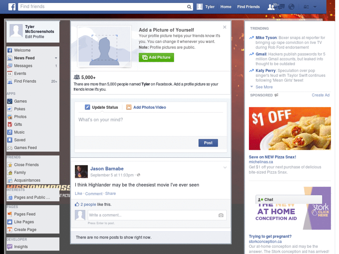
Task: Open friend requests icon in top bar
Action: tap(271, 7)
